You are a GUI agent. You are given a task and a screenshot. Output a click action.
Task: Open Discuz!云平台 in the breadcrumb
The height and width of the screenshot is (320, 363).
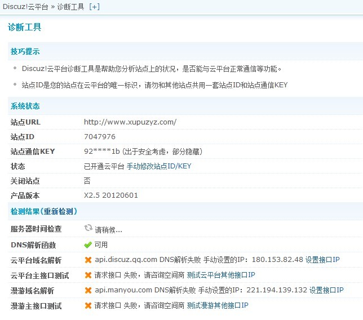(x=24, y=6)
